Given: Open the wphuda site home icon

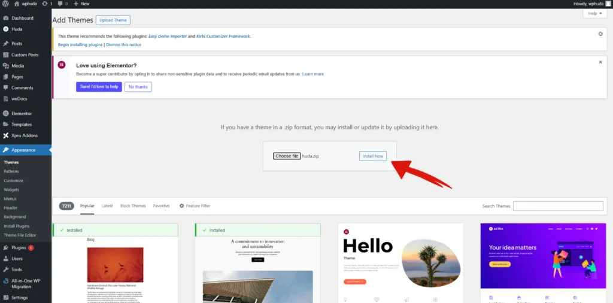Looking at the screenshot, I should click(17, 4).
